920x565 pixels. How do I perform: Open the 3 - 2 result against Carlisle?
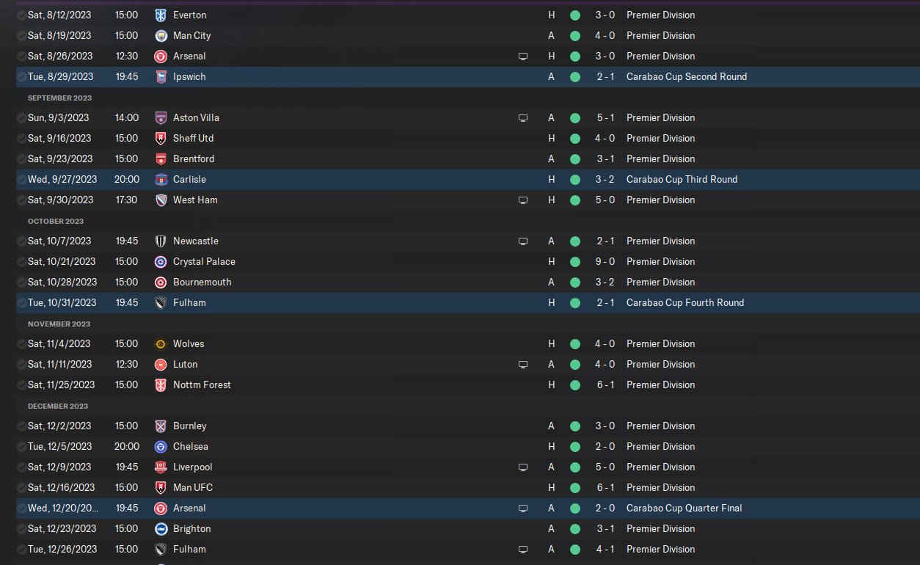[605, 179]
